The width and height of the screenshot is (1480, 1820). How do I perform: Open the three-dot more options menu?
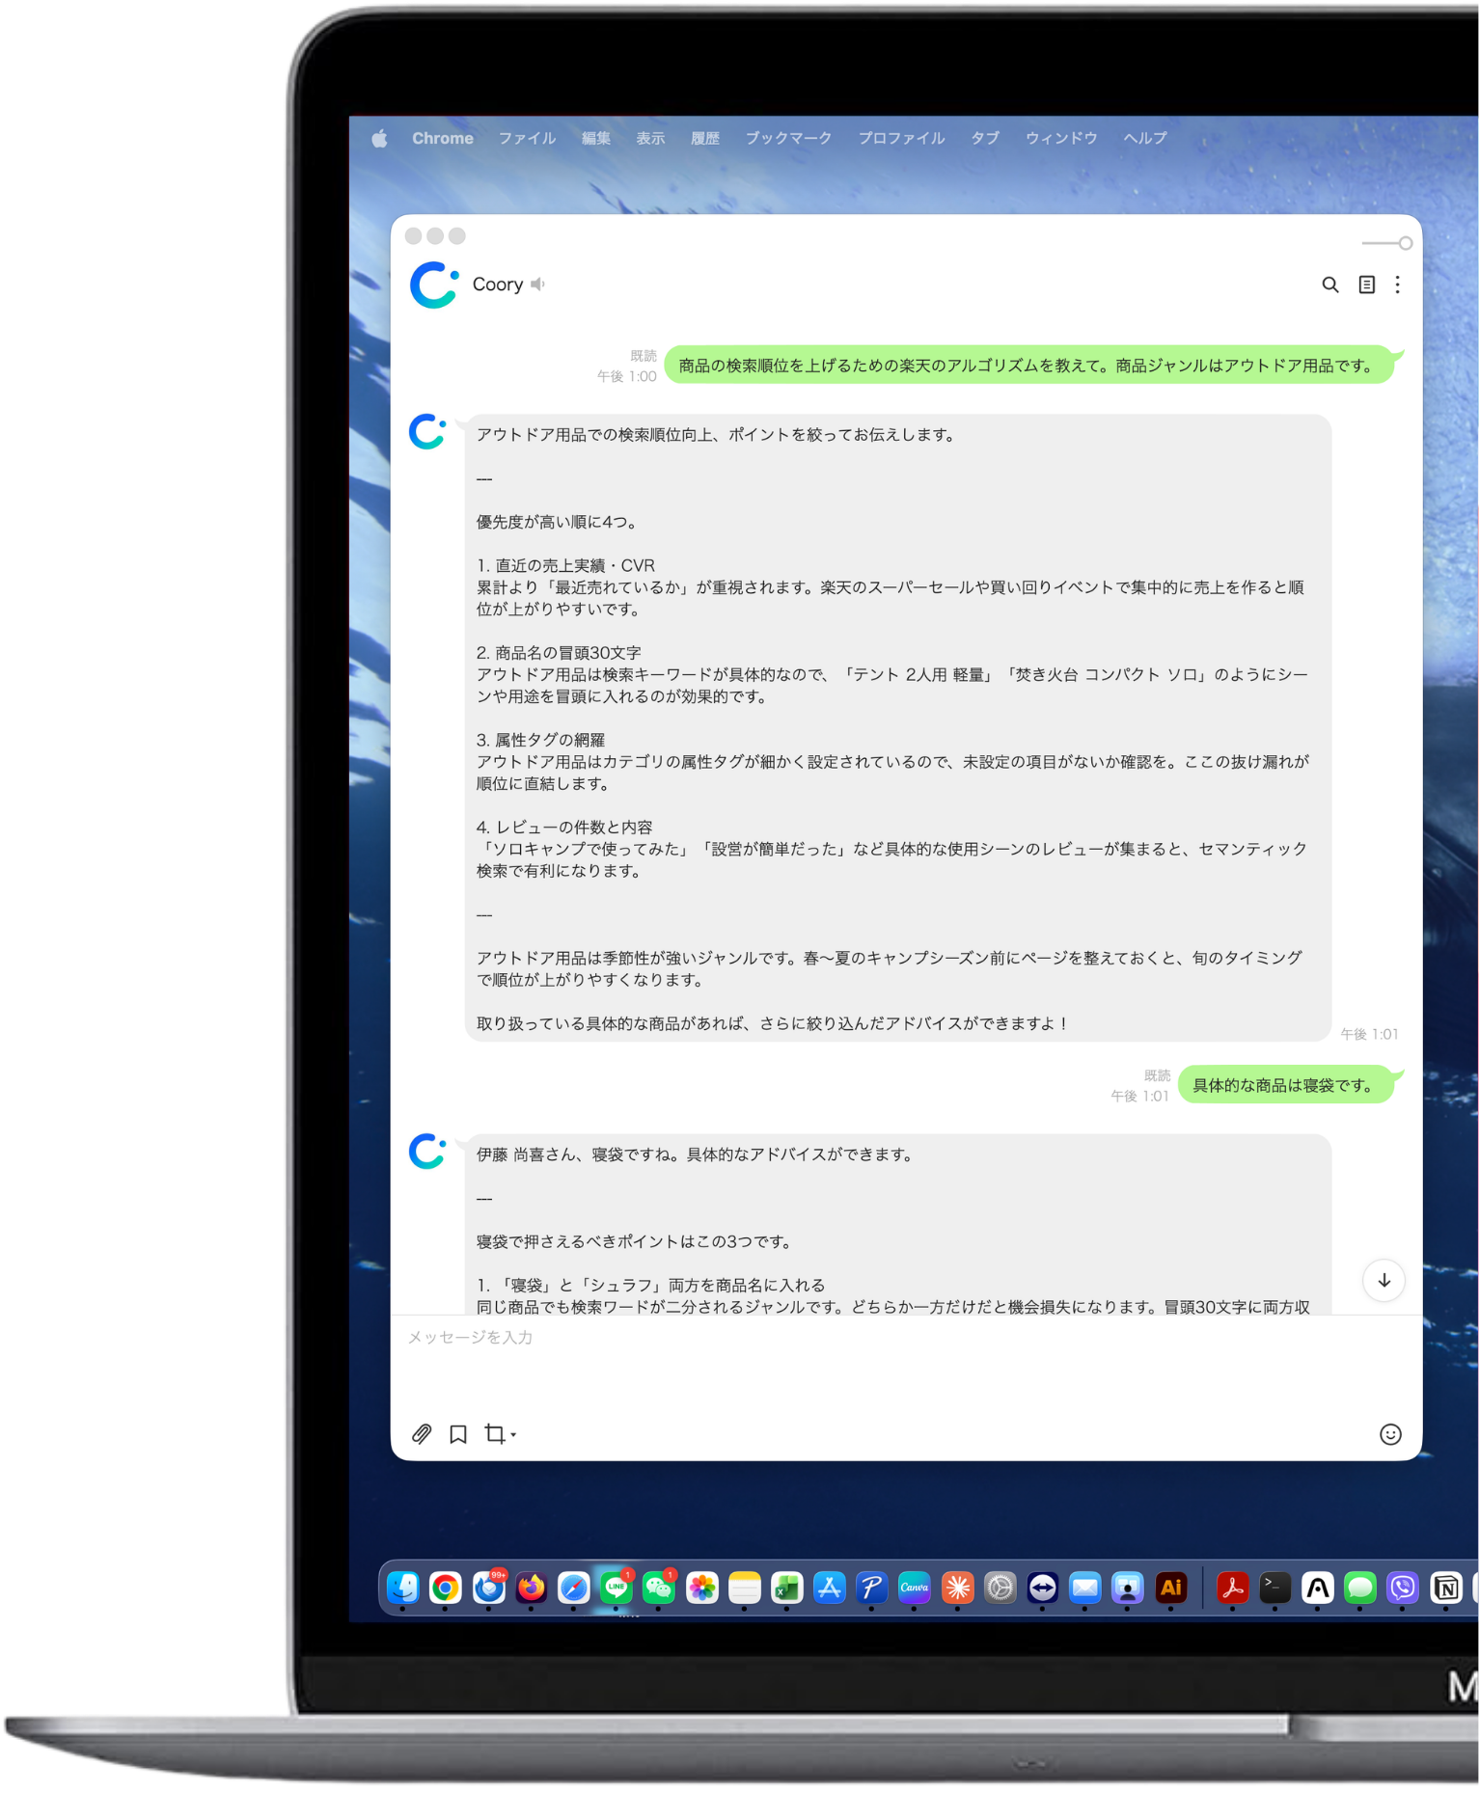pyautogui.click(x=1397, y=285)
